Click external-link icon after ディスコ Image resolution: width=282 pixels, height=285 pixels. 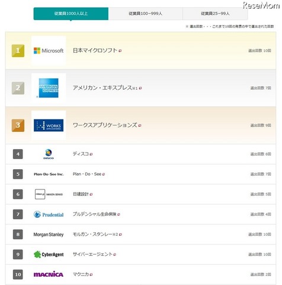[x=91, y=154]
